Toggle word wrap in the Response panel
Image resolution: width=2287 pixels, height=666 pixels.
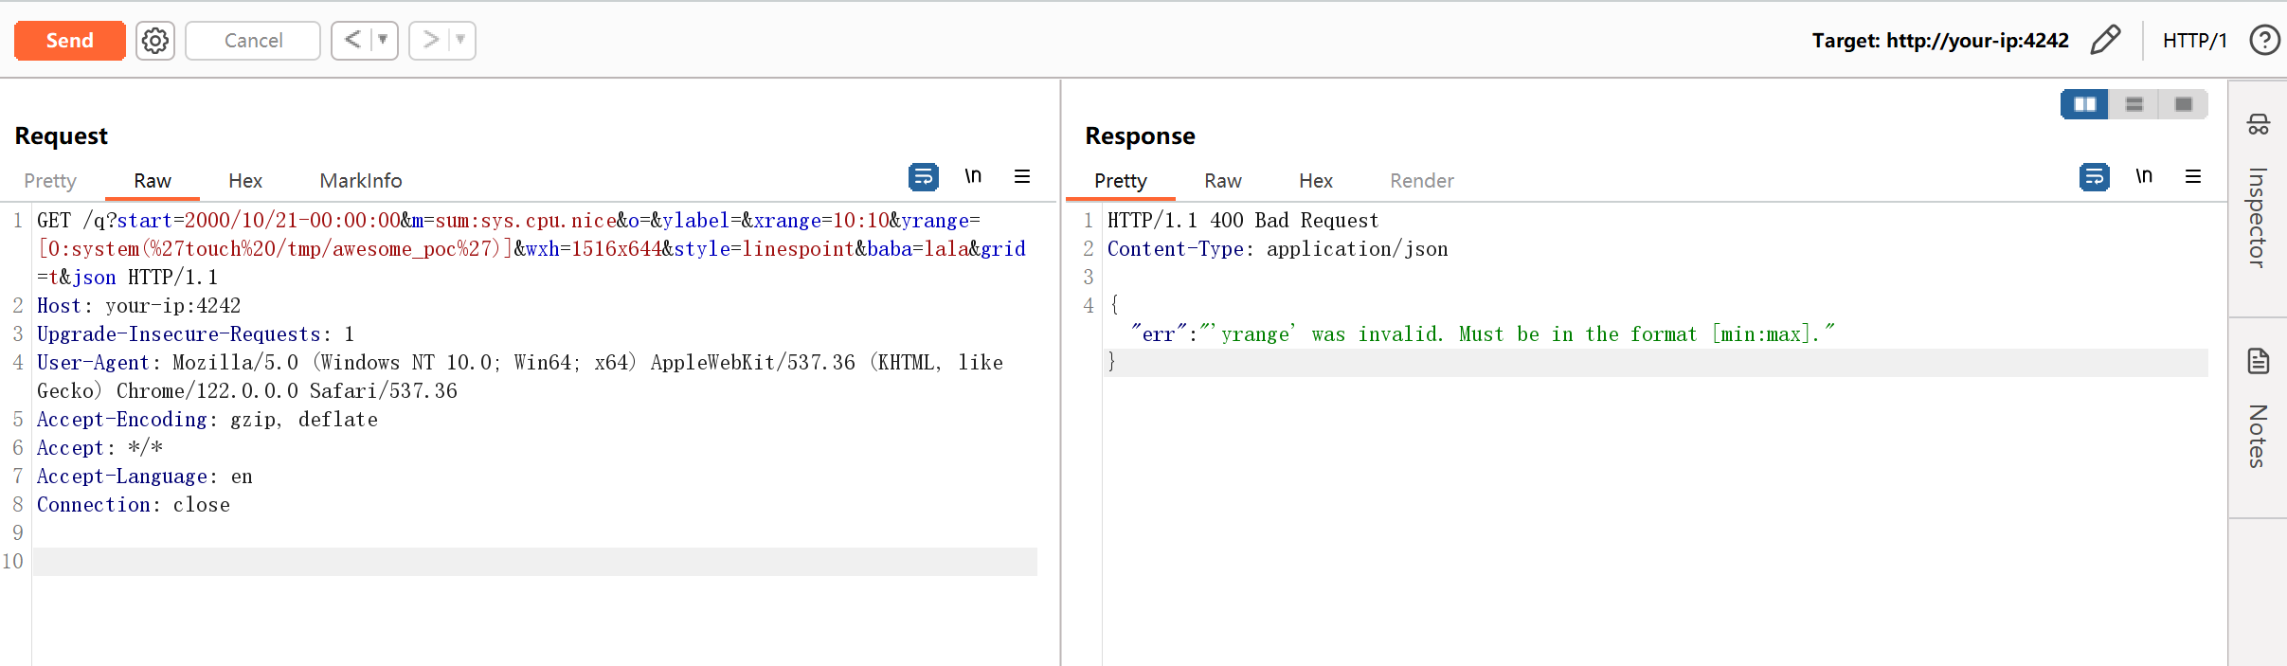(x=2094, y=176)
